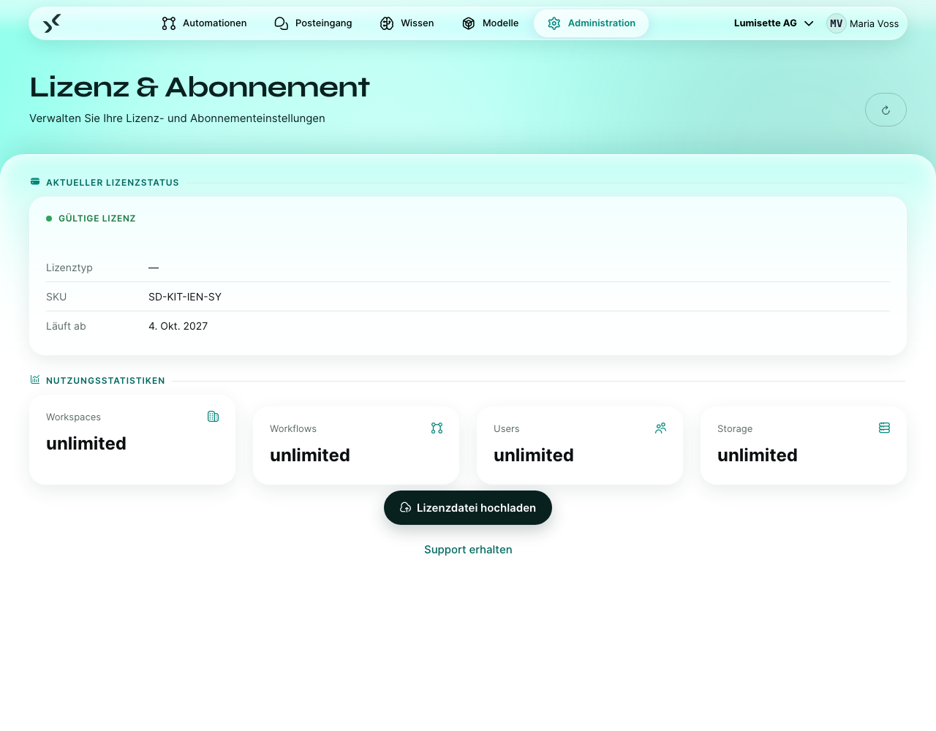Click the chart icon beside Nutzungsstatistiken
The height and width of the screenshot is (731, 936).
click(35, 380)
